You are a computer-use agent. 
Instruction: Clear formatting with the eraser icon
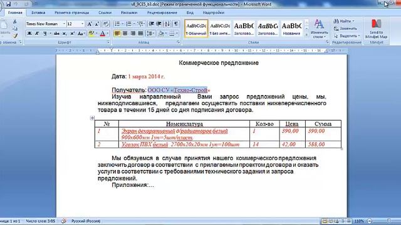click(106, 24)
